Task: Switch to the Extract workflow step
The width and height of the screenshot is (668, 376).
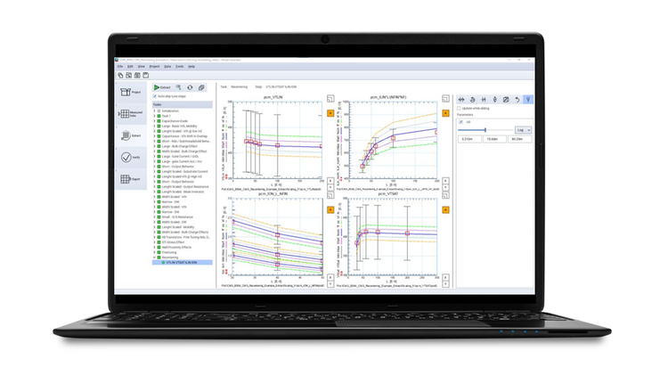Action: click(131, 135)
